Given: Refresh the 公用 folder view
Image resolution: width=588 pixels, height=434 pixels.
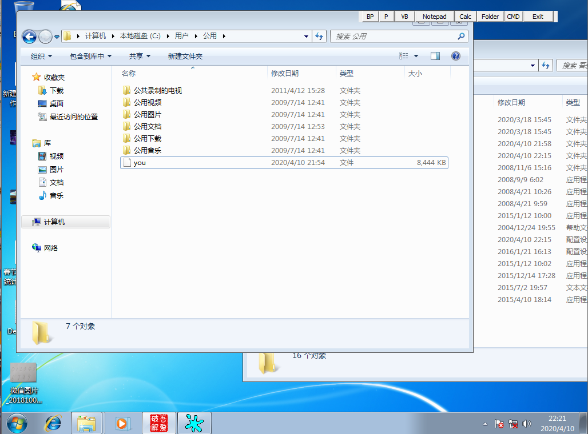Looking at the screenshot, I should [319, 37].
